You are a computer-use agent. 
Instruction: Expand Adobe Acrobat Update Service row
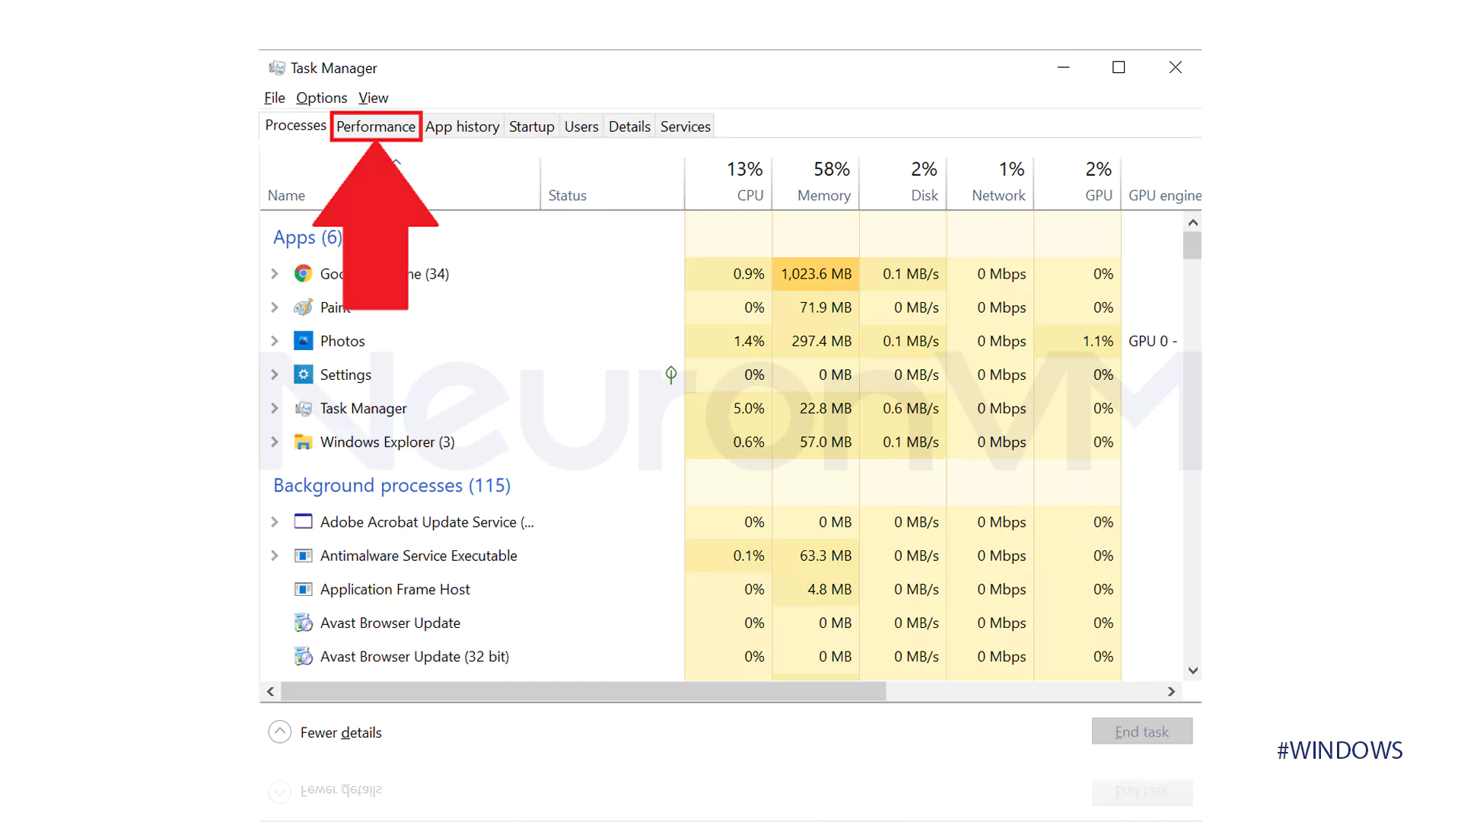coord(275,522)
